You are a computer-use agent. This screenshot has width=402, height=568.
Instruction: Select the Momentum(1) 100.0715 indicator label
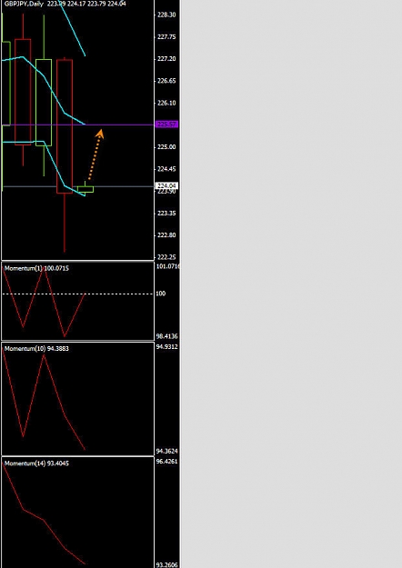(x=36, y=268)
